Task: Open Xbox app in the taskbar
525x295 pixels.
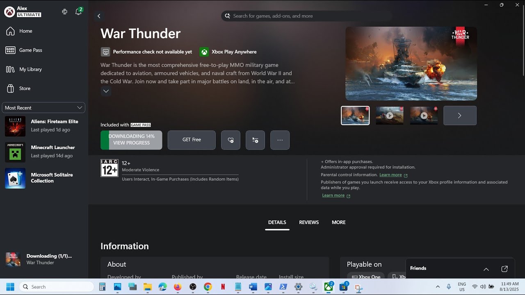Action: click(329, 287)
